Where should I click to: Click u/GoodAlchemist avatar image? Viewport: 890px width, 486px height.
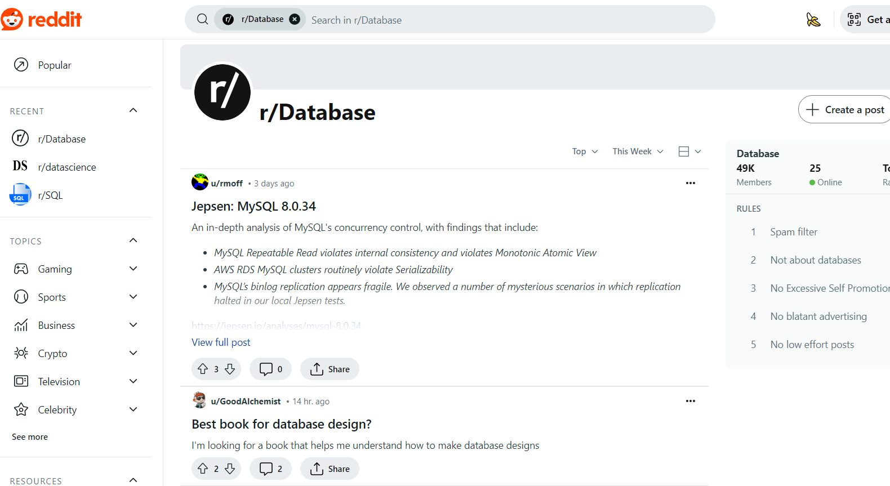click(x=200, y=400)
